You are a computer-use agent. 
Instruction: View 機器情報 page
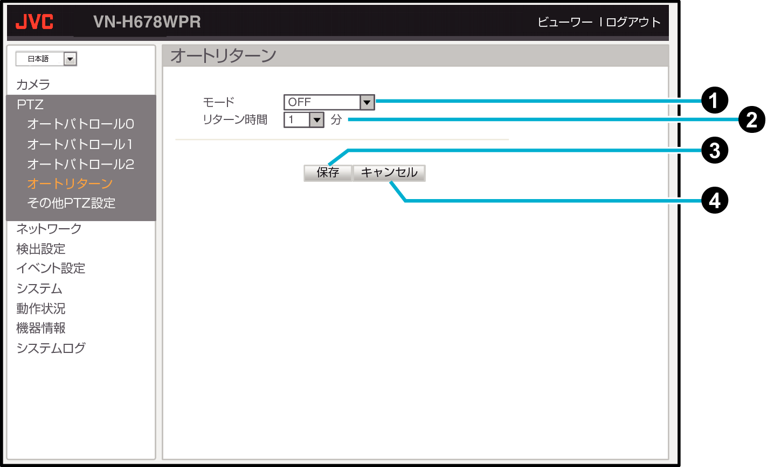click(41, 328)
